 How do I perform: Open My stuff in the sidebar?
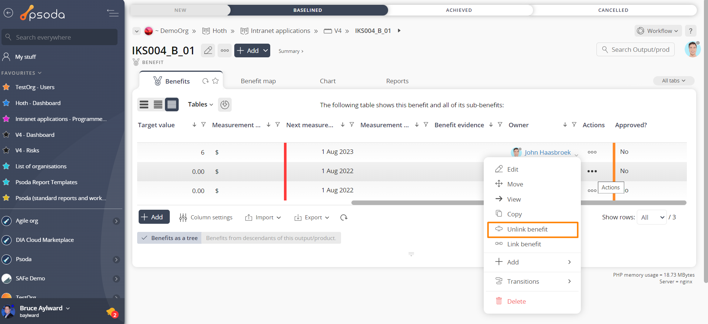click(25, 57)
